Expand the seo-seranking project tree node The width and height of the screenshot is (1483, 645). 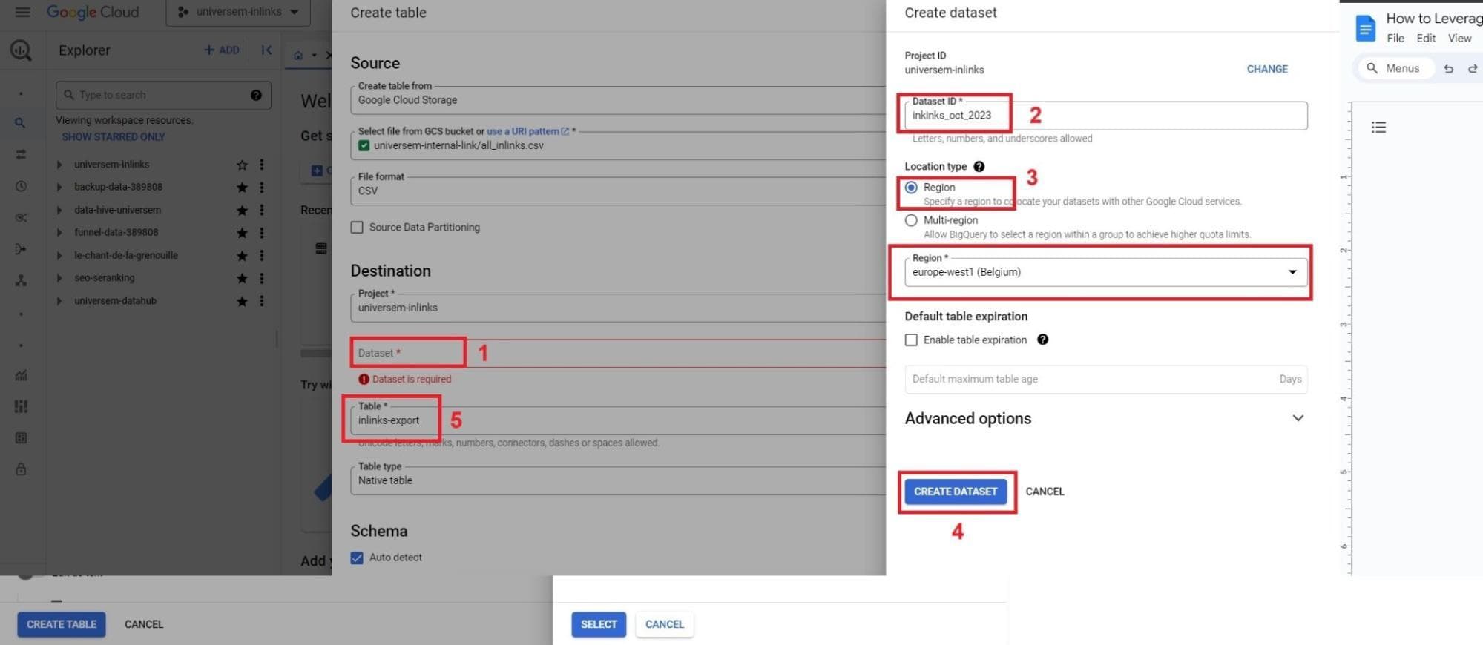[59, 279]
